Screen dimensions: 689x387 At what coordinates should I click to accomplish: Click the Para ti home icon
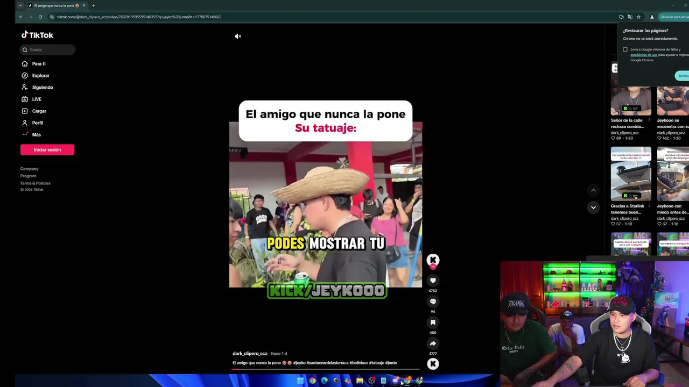pyautogui.click(x=25, y=64)
